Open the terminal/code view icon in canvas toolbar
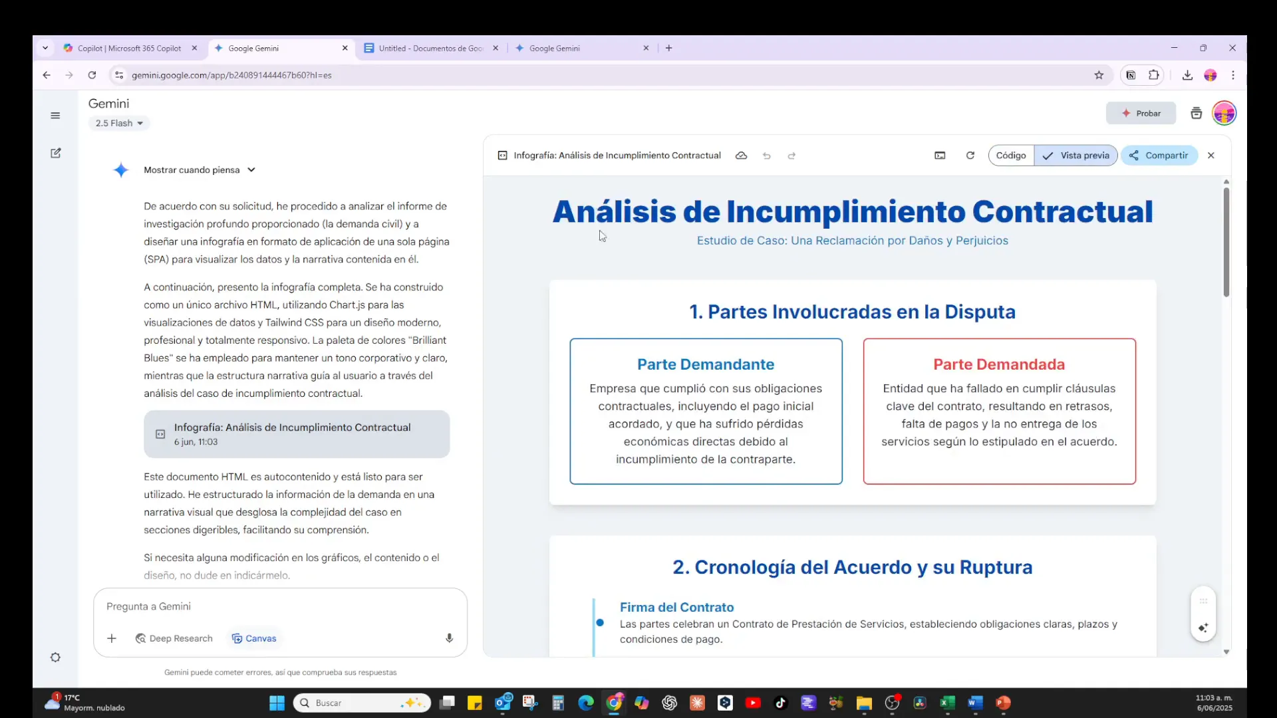 [940, 155]
